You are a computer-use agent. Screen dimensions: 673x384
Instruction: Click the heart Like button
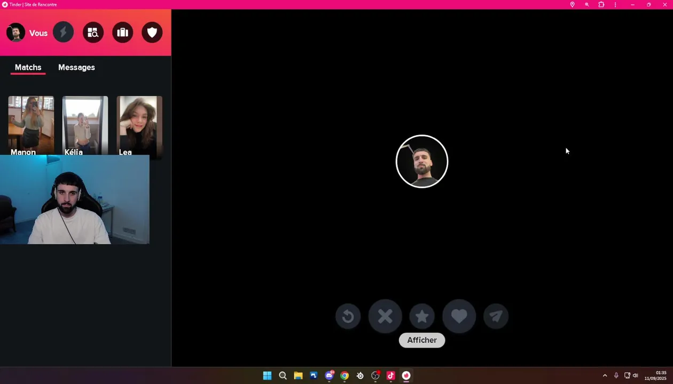click(x=459, y=317)
